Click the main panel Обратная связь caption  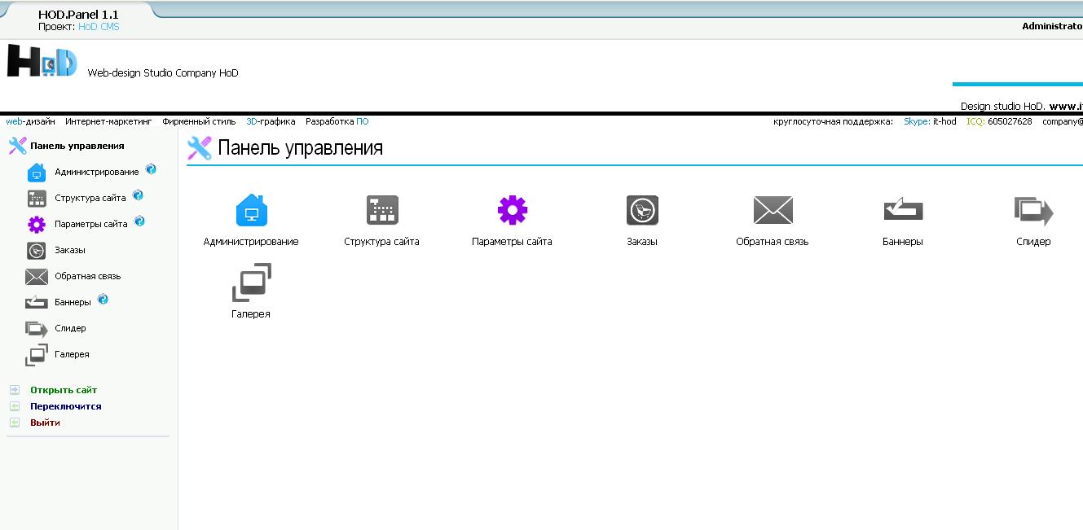click(773, 242)
